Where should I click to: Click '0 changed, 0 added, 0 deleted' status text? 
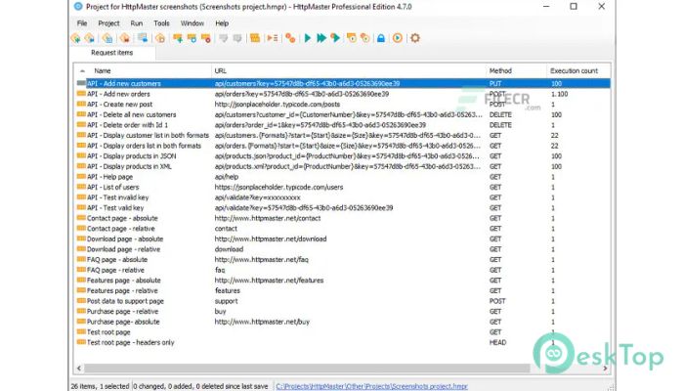tap(200, 387)
